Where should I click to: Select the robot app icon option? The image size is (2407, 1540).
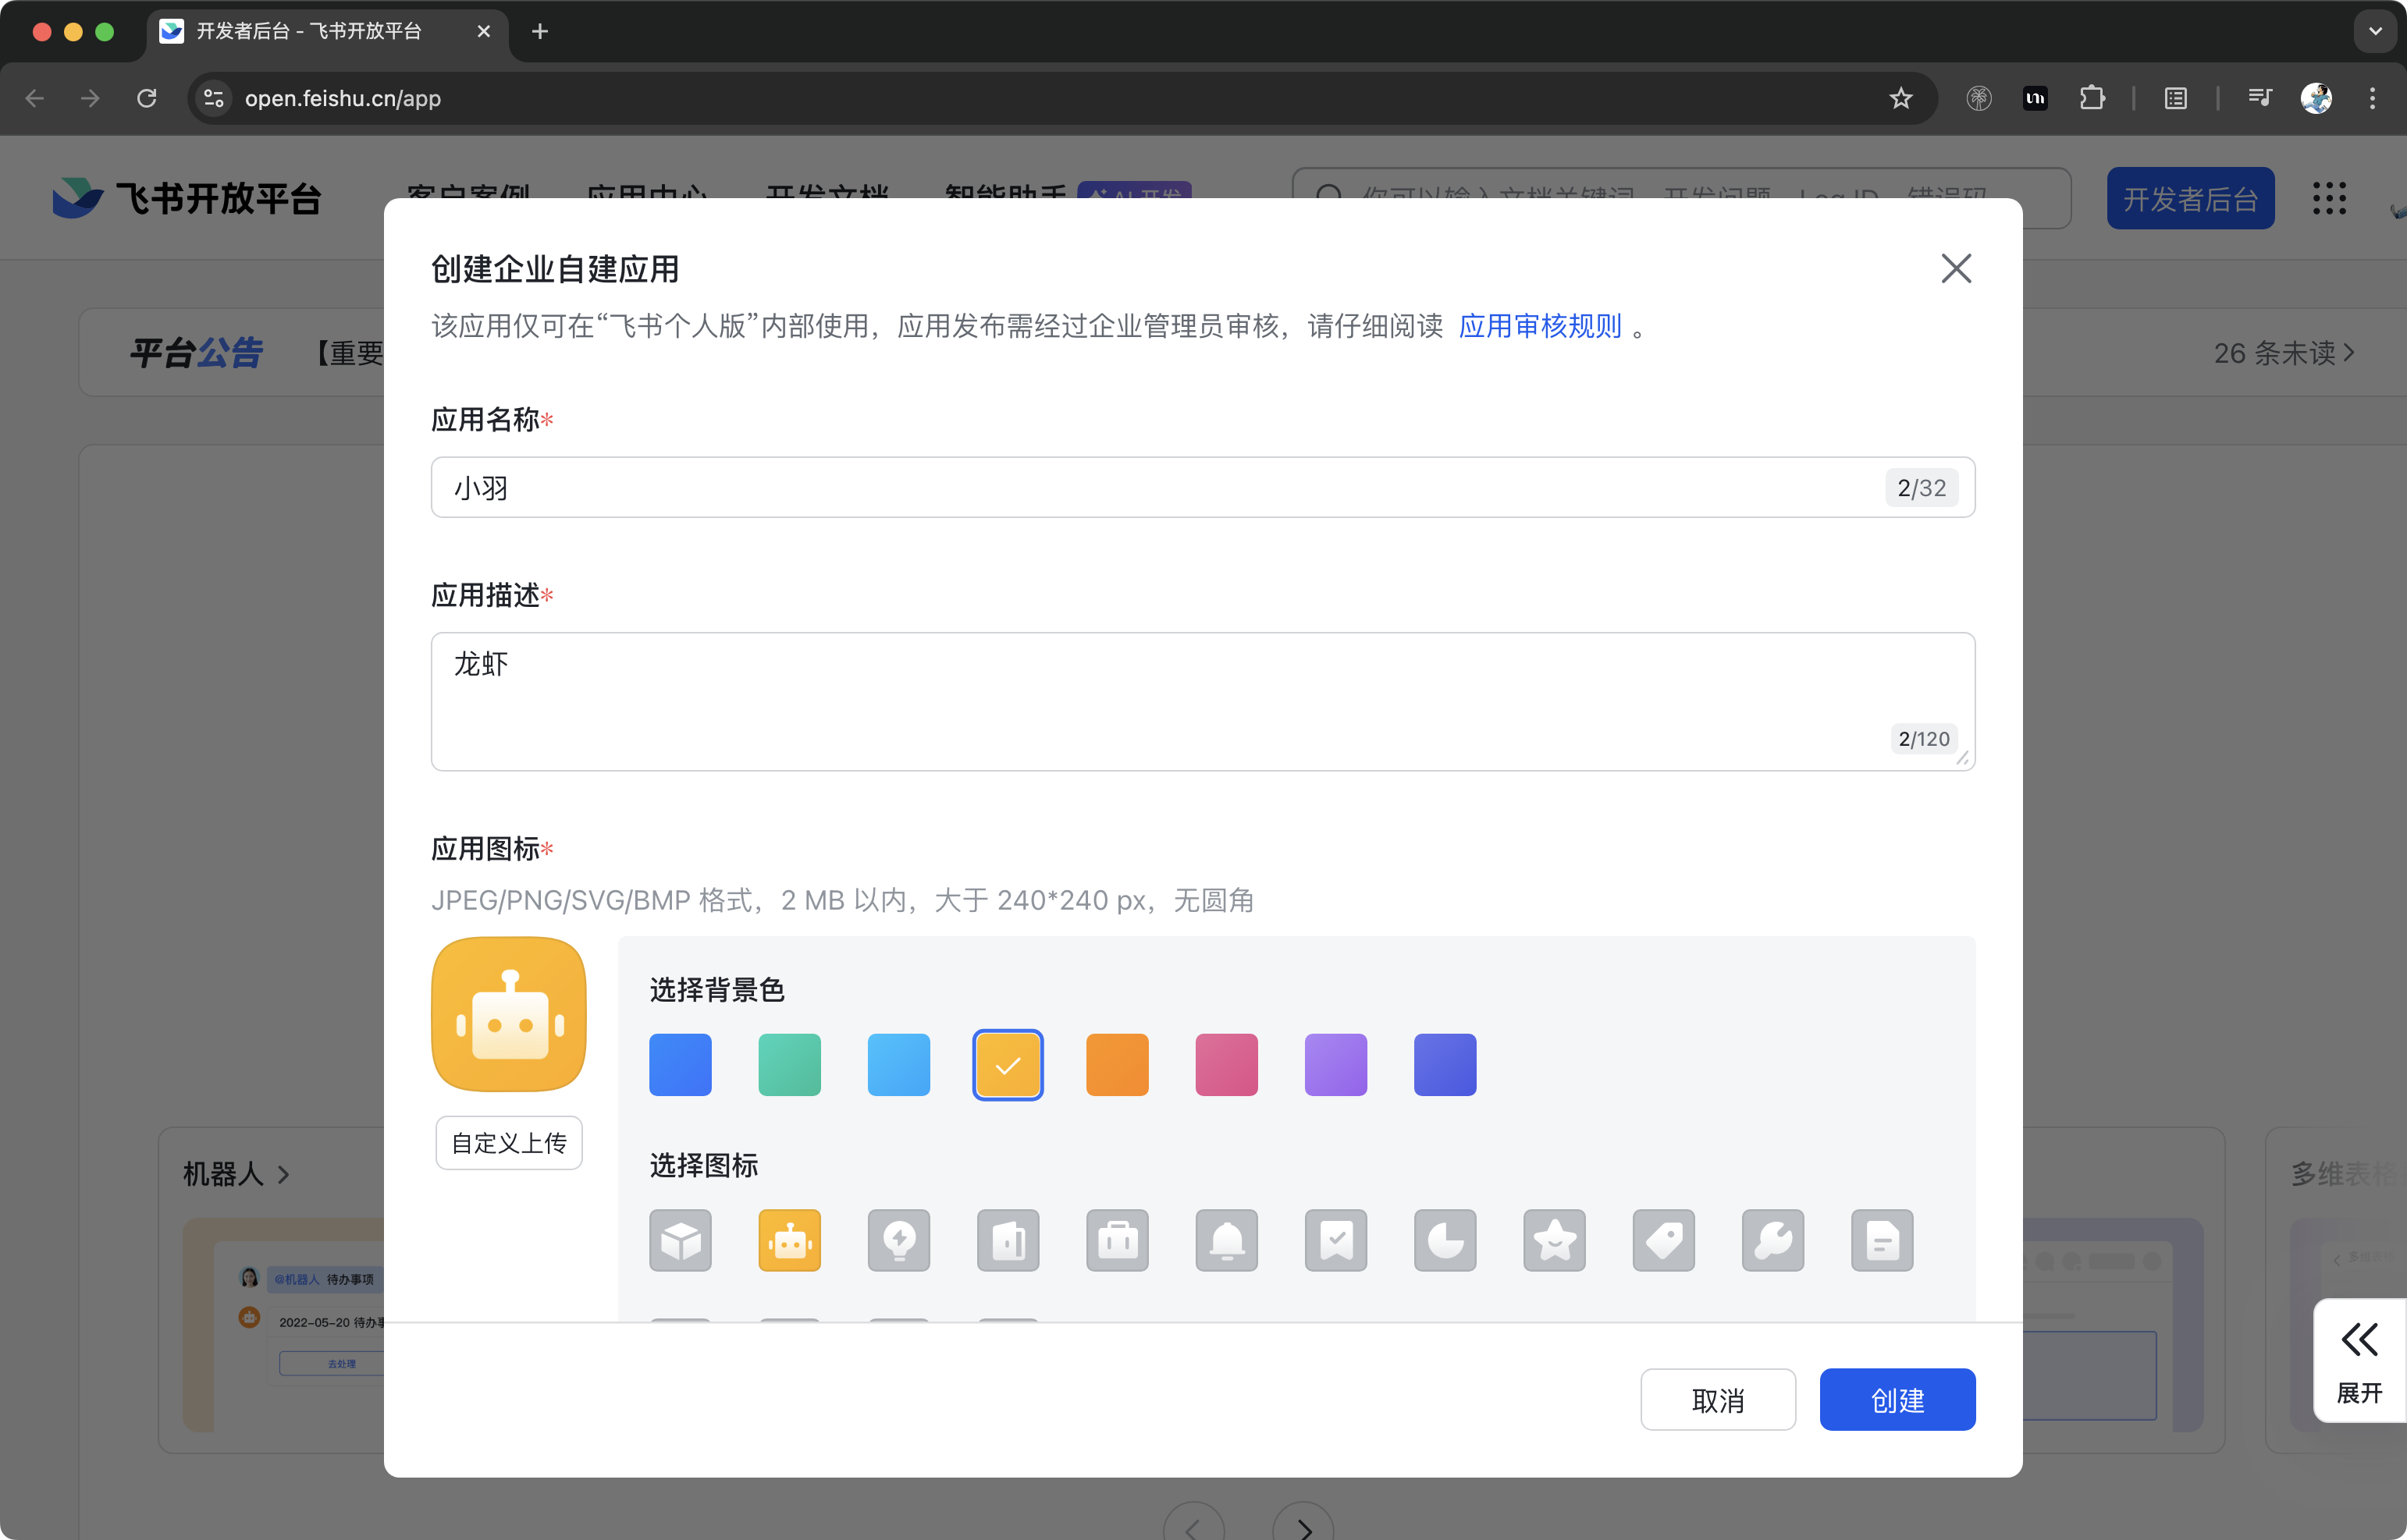pyautogui.click(x=789, y=1240)
